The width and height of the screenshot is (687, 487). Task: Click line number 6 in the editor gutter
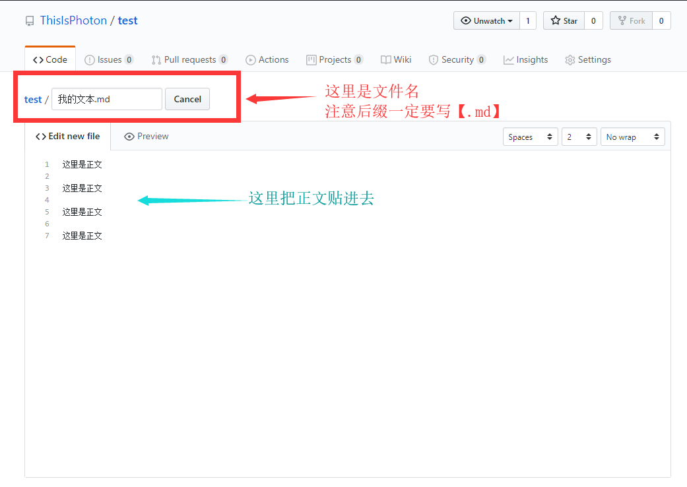(47, 223)
